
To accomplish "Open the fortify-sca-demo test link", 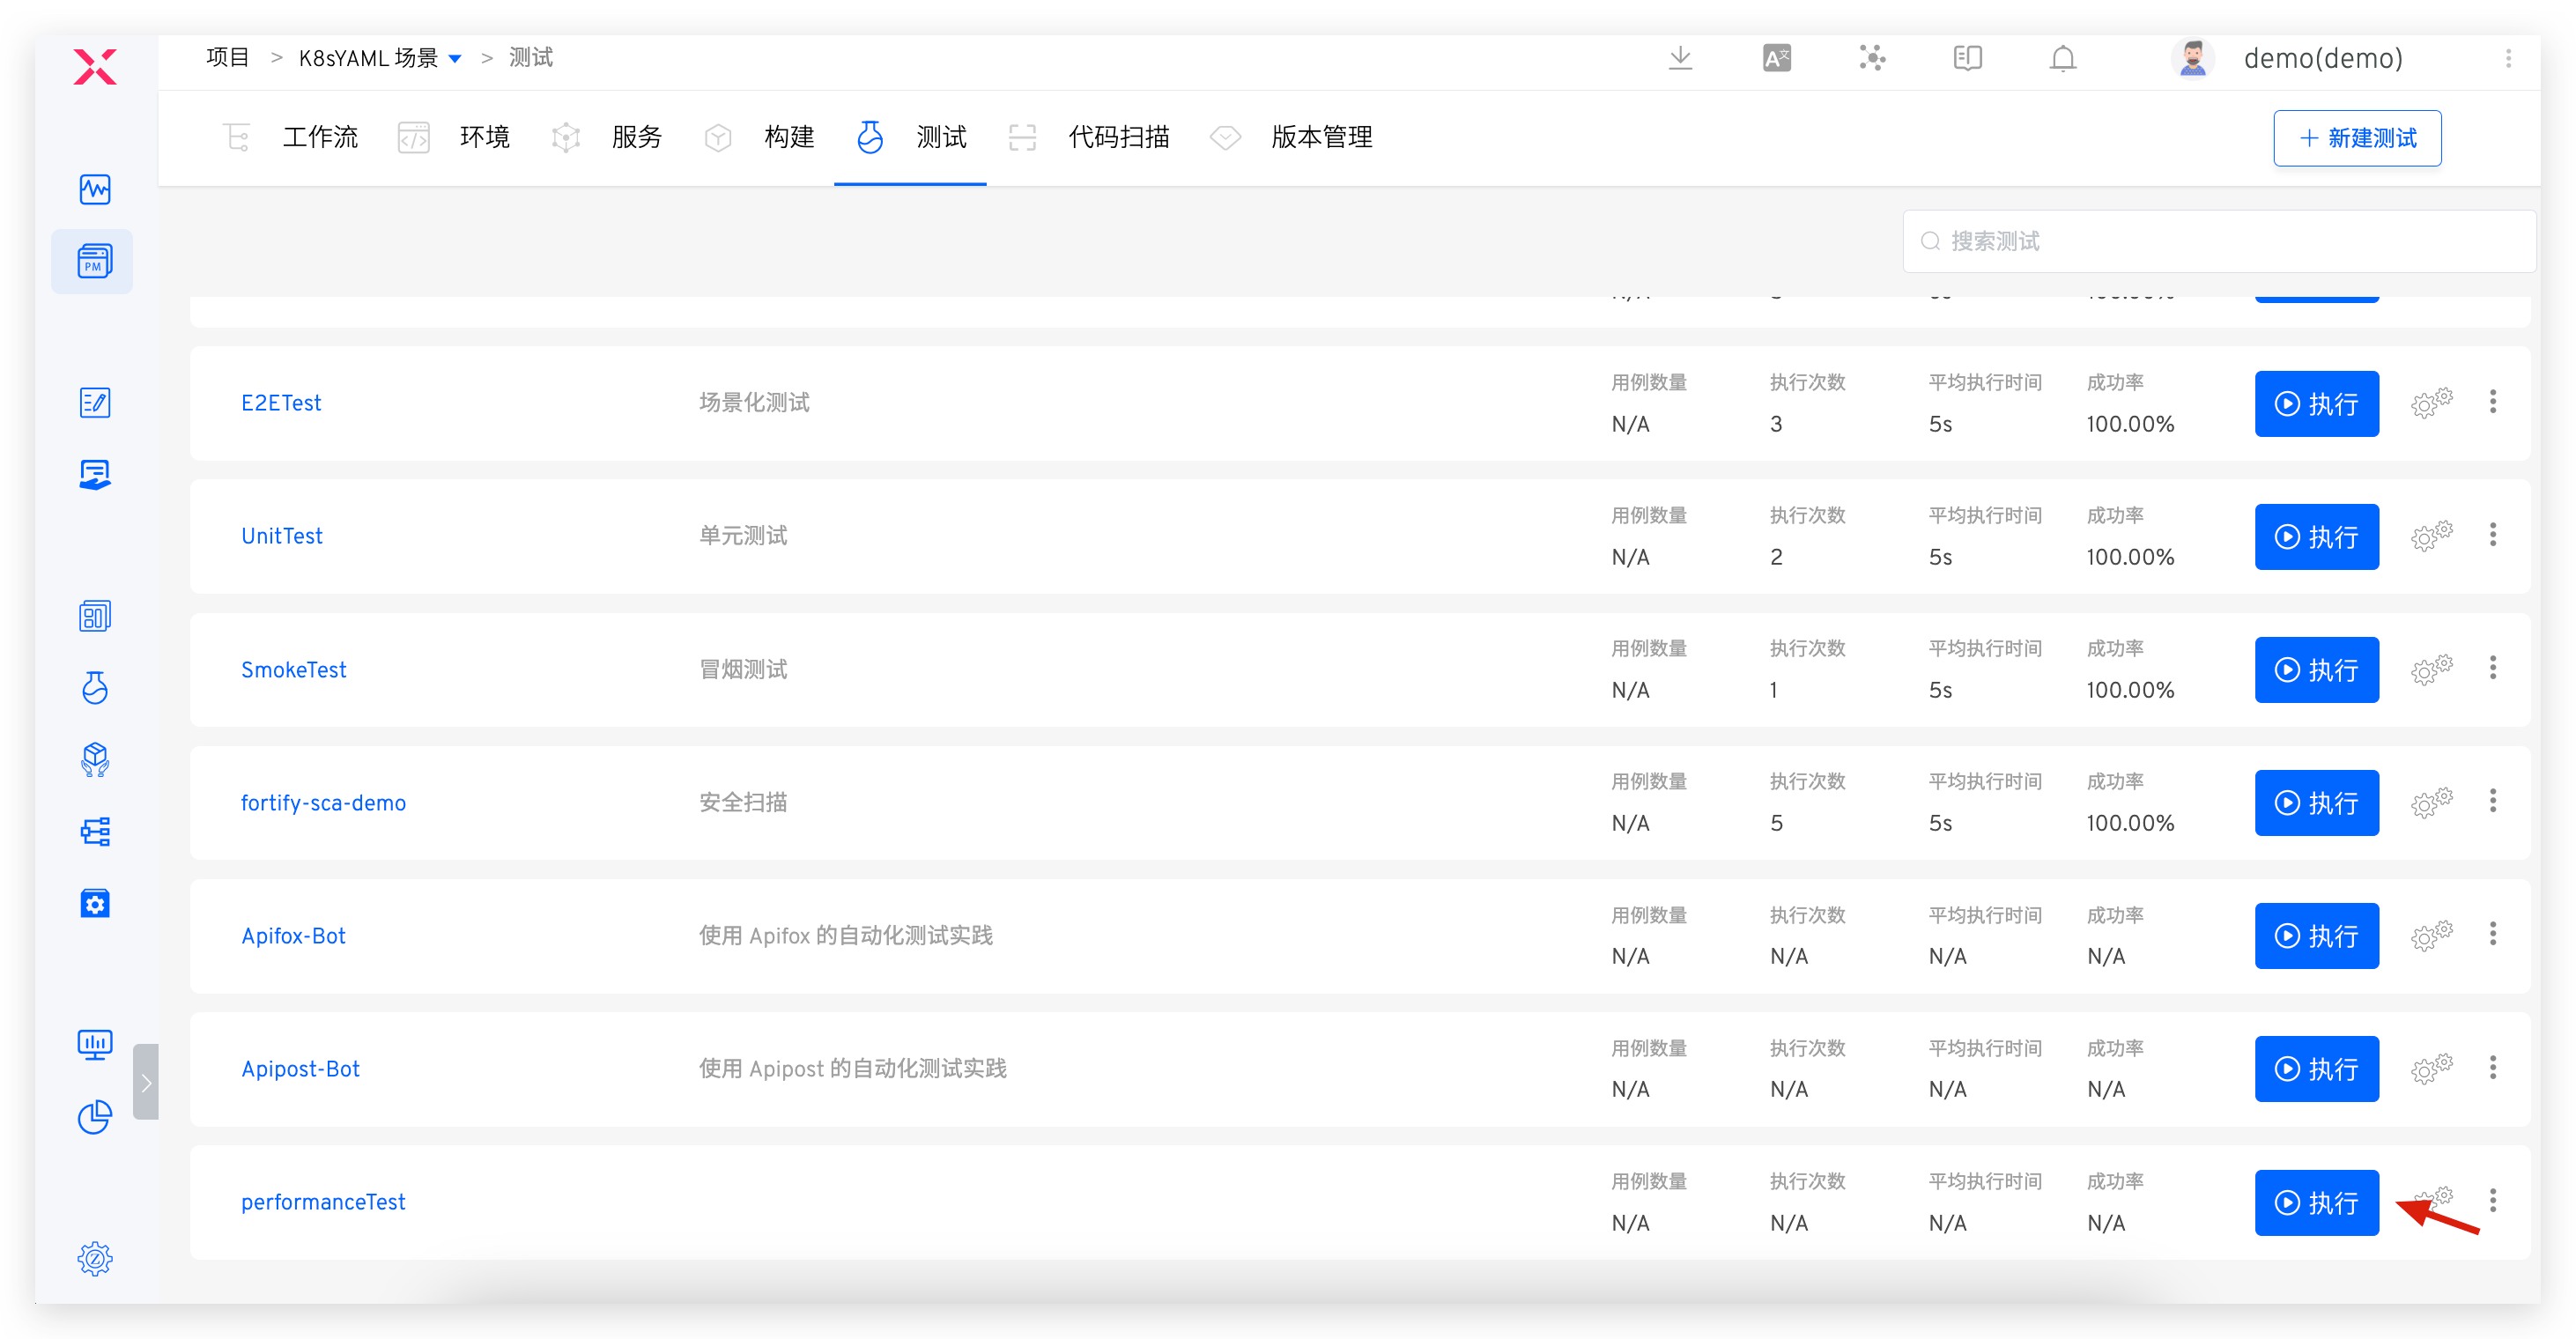I will tap(322, 802).
